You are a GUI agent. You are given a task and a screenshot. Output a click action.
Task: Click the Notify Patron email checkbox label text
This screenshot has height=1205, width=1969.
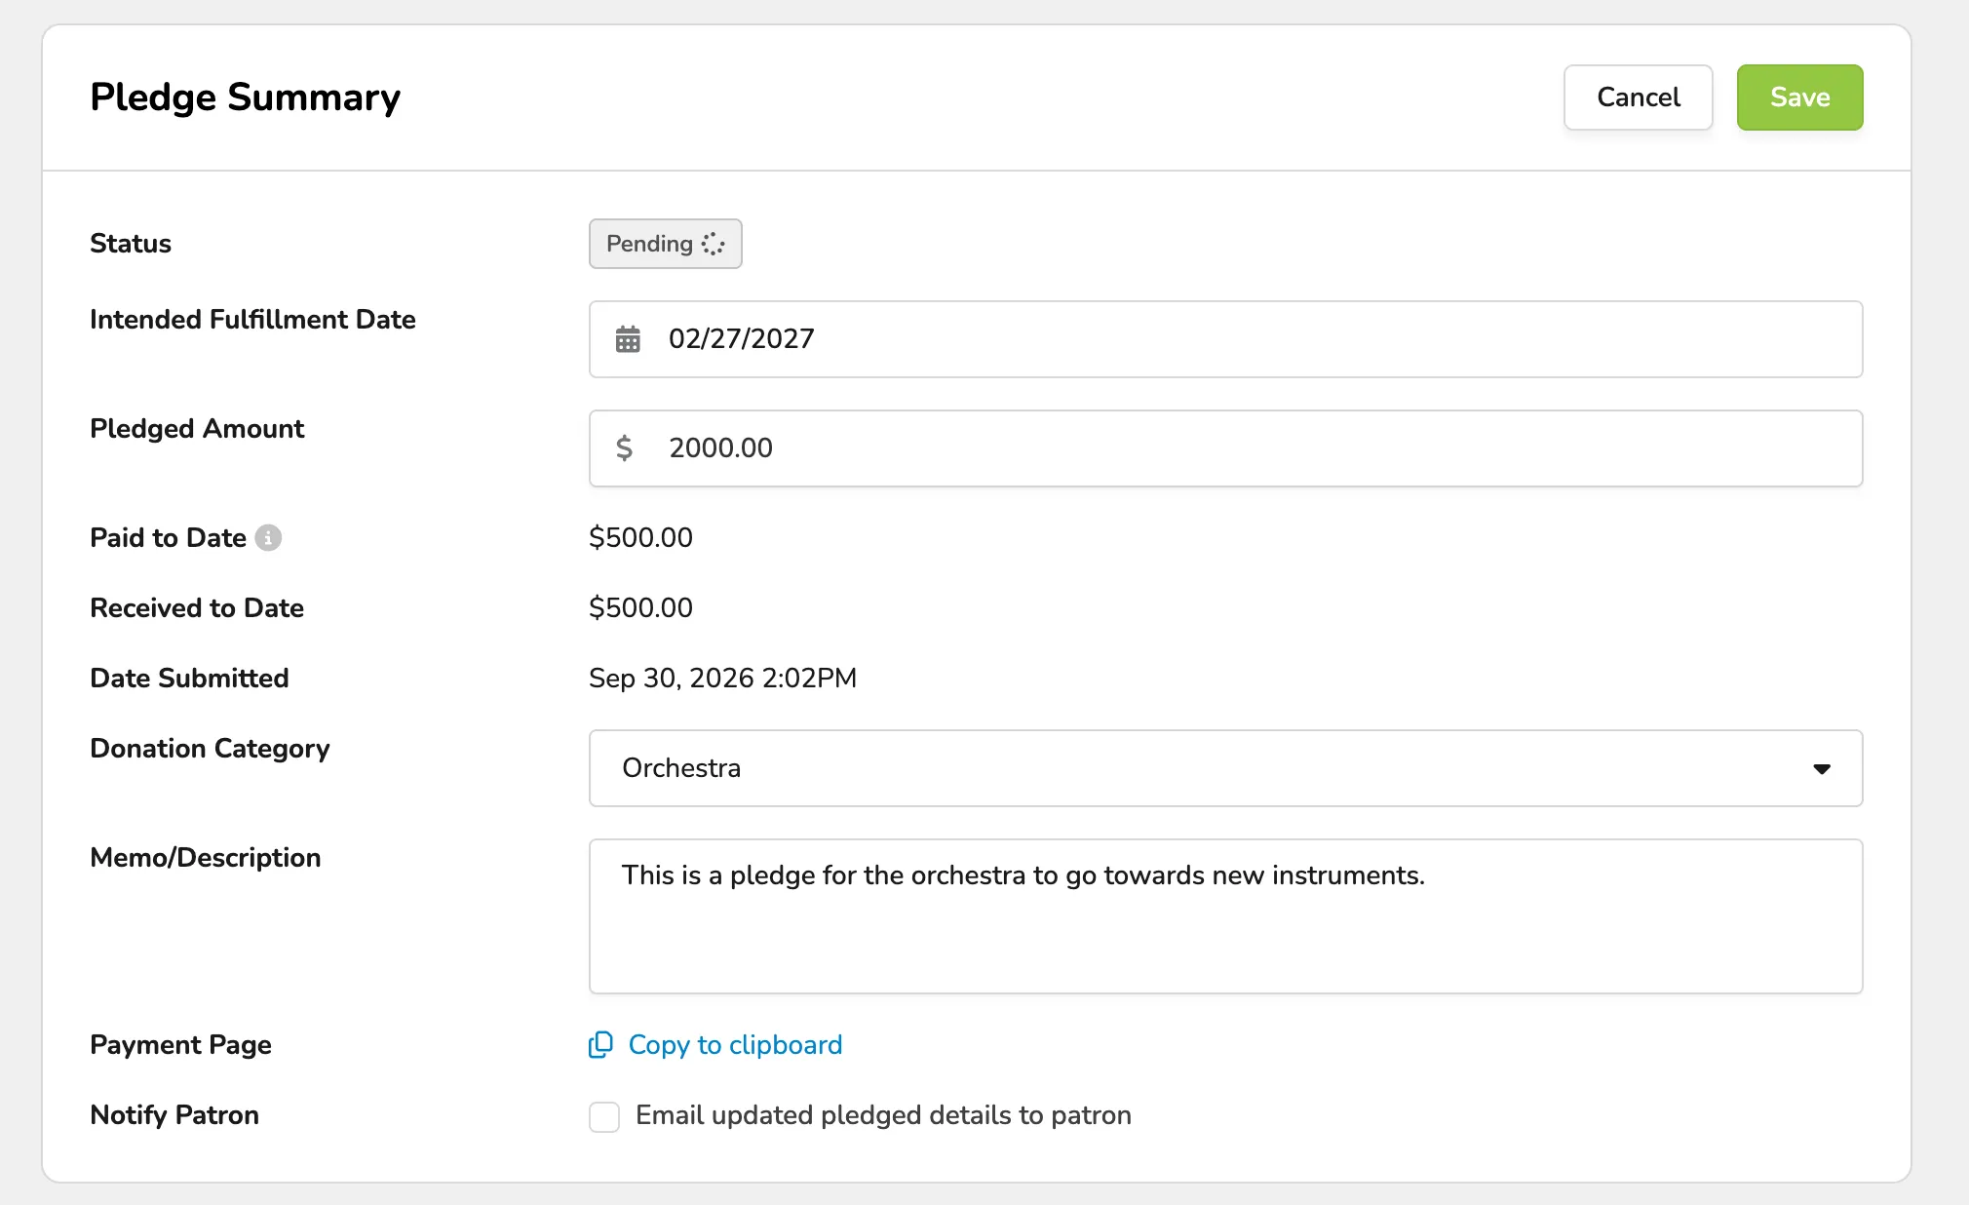[x=883, y=1115]
